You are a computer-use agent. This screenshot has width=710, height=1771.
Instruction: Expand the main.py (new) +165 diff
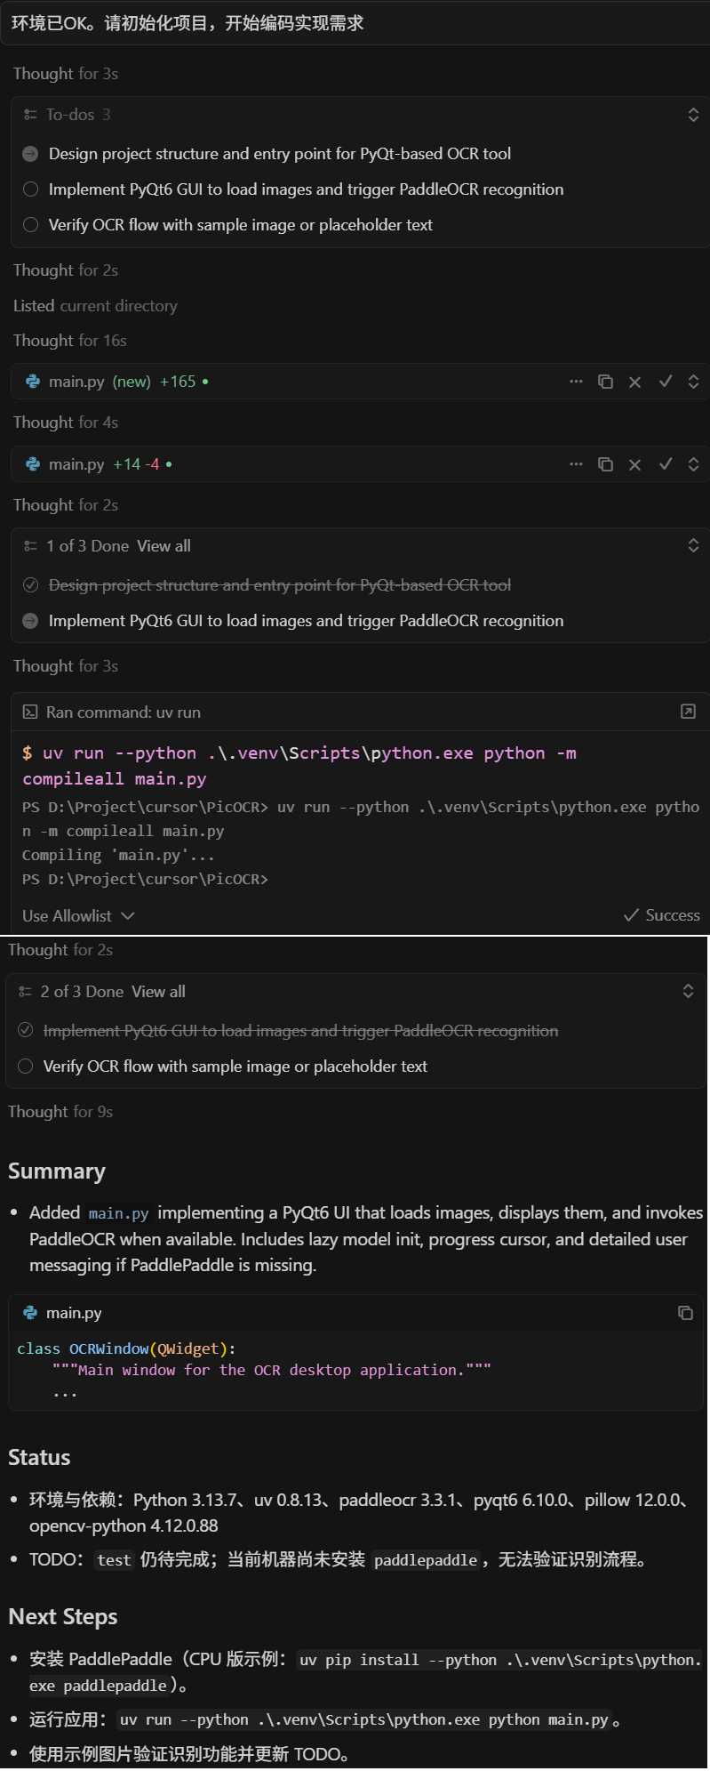click(693, 382)
